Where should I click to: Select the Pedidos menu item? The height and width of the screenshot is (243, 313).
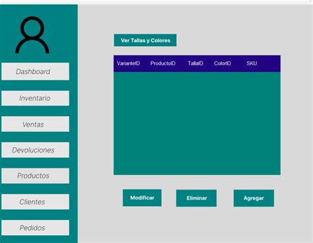(35, 228)
